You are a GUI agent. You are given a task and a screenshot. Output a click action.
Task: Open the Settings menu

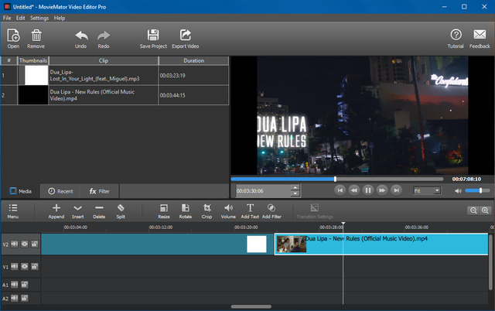39,17
